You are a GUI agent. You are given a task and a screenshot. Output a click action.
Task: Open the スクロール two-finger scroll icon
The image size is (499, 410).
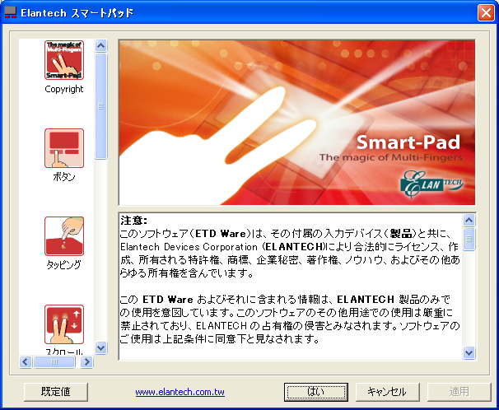(x=64, y=324)
